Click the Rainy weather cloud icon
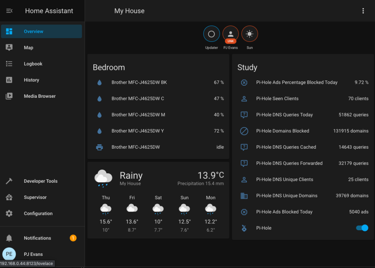 tap(103, 178)
